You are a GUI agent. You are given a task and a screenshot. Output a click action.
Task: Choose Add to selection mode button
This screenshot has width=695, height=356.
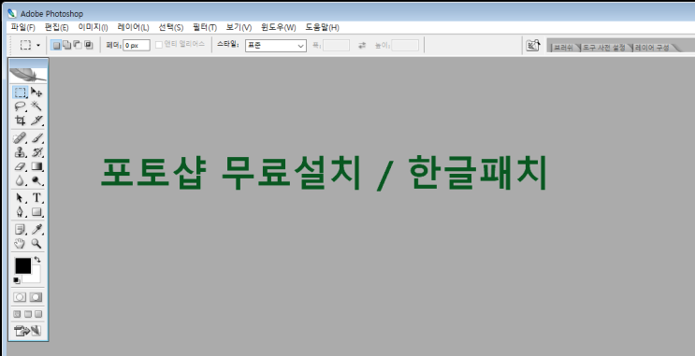pos(67,45)
